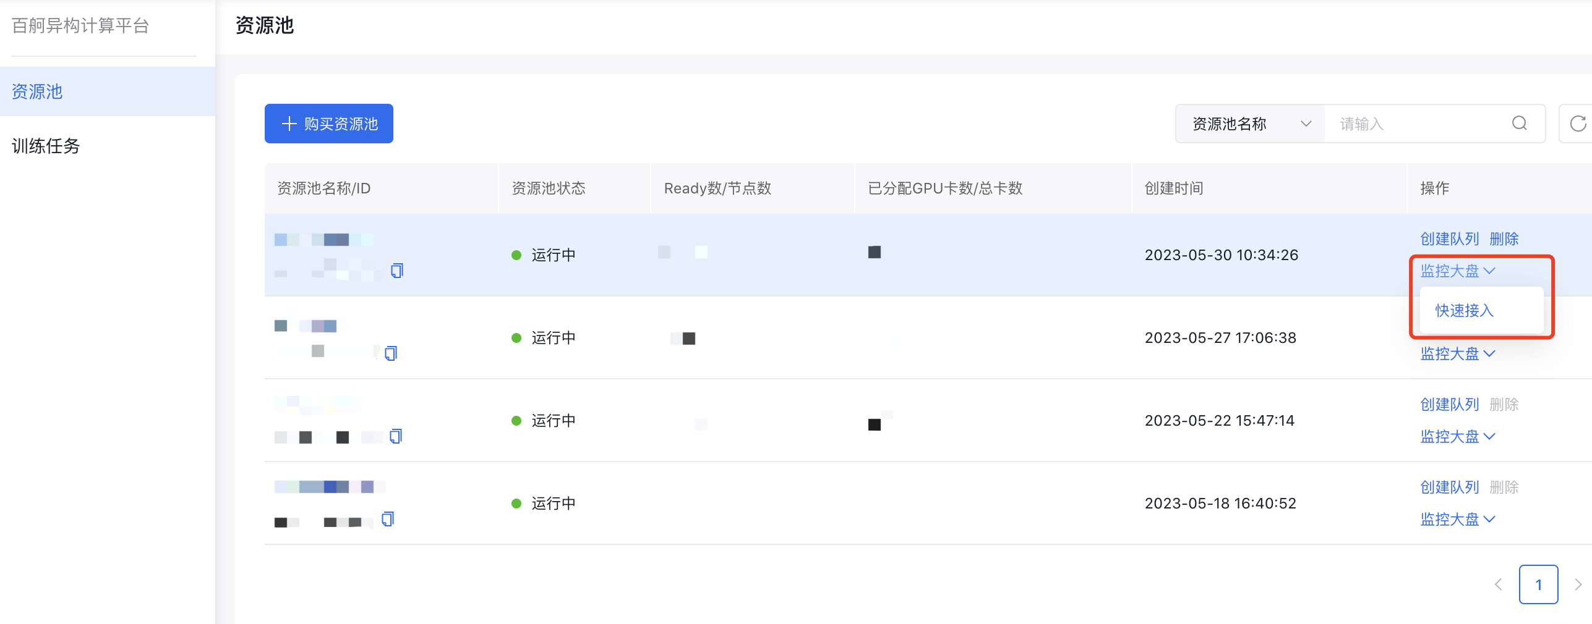Click 百舸异构计算平台 title
This screenshot has width=1592, height=624.
tap(80, 25)
